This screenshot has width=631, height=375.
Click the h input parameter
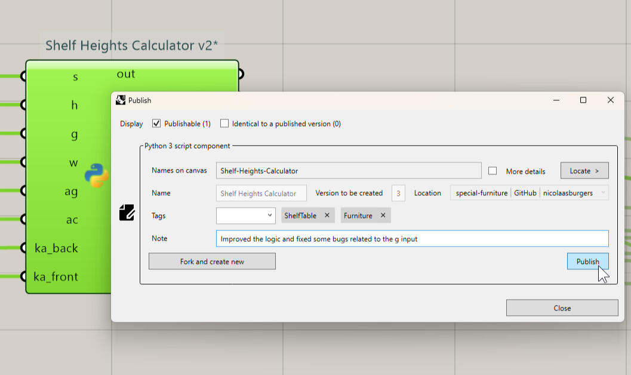(75, 106)
